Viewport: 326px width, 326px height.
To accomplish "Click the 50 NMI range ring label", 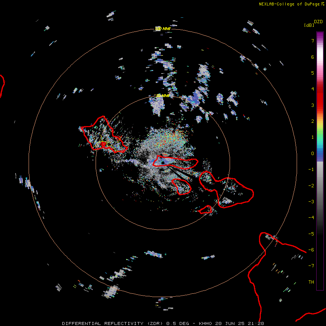I will pos(163,96).
